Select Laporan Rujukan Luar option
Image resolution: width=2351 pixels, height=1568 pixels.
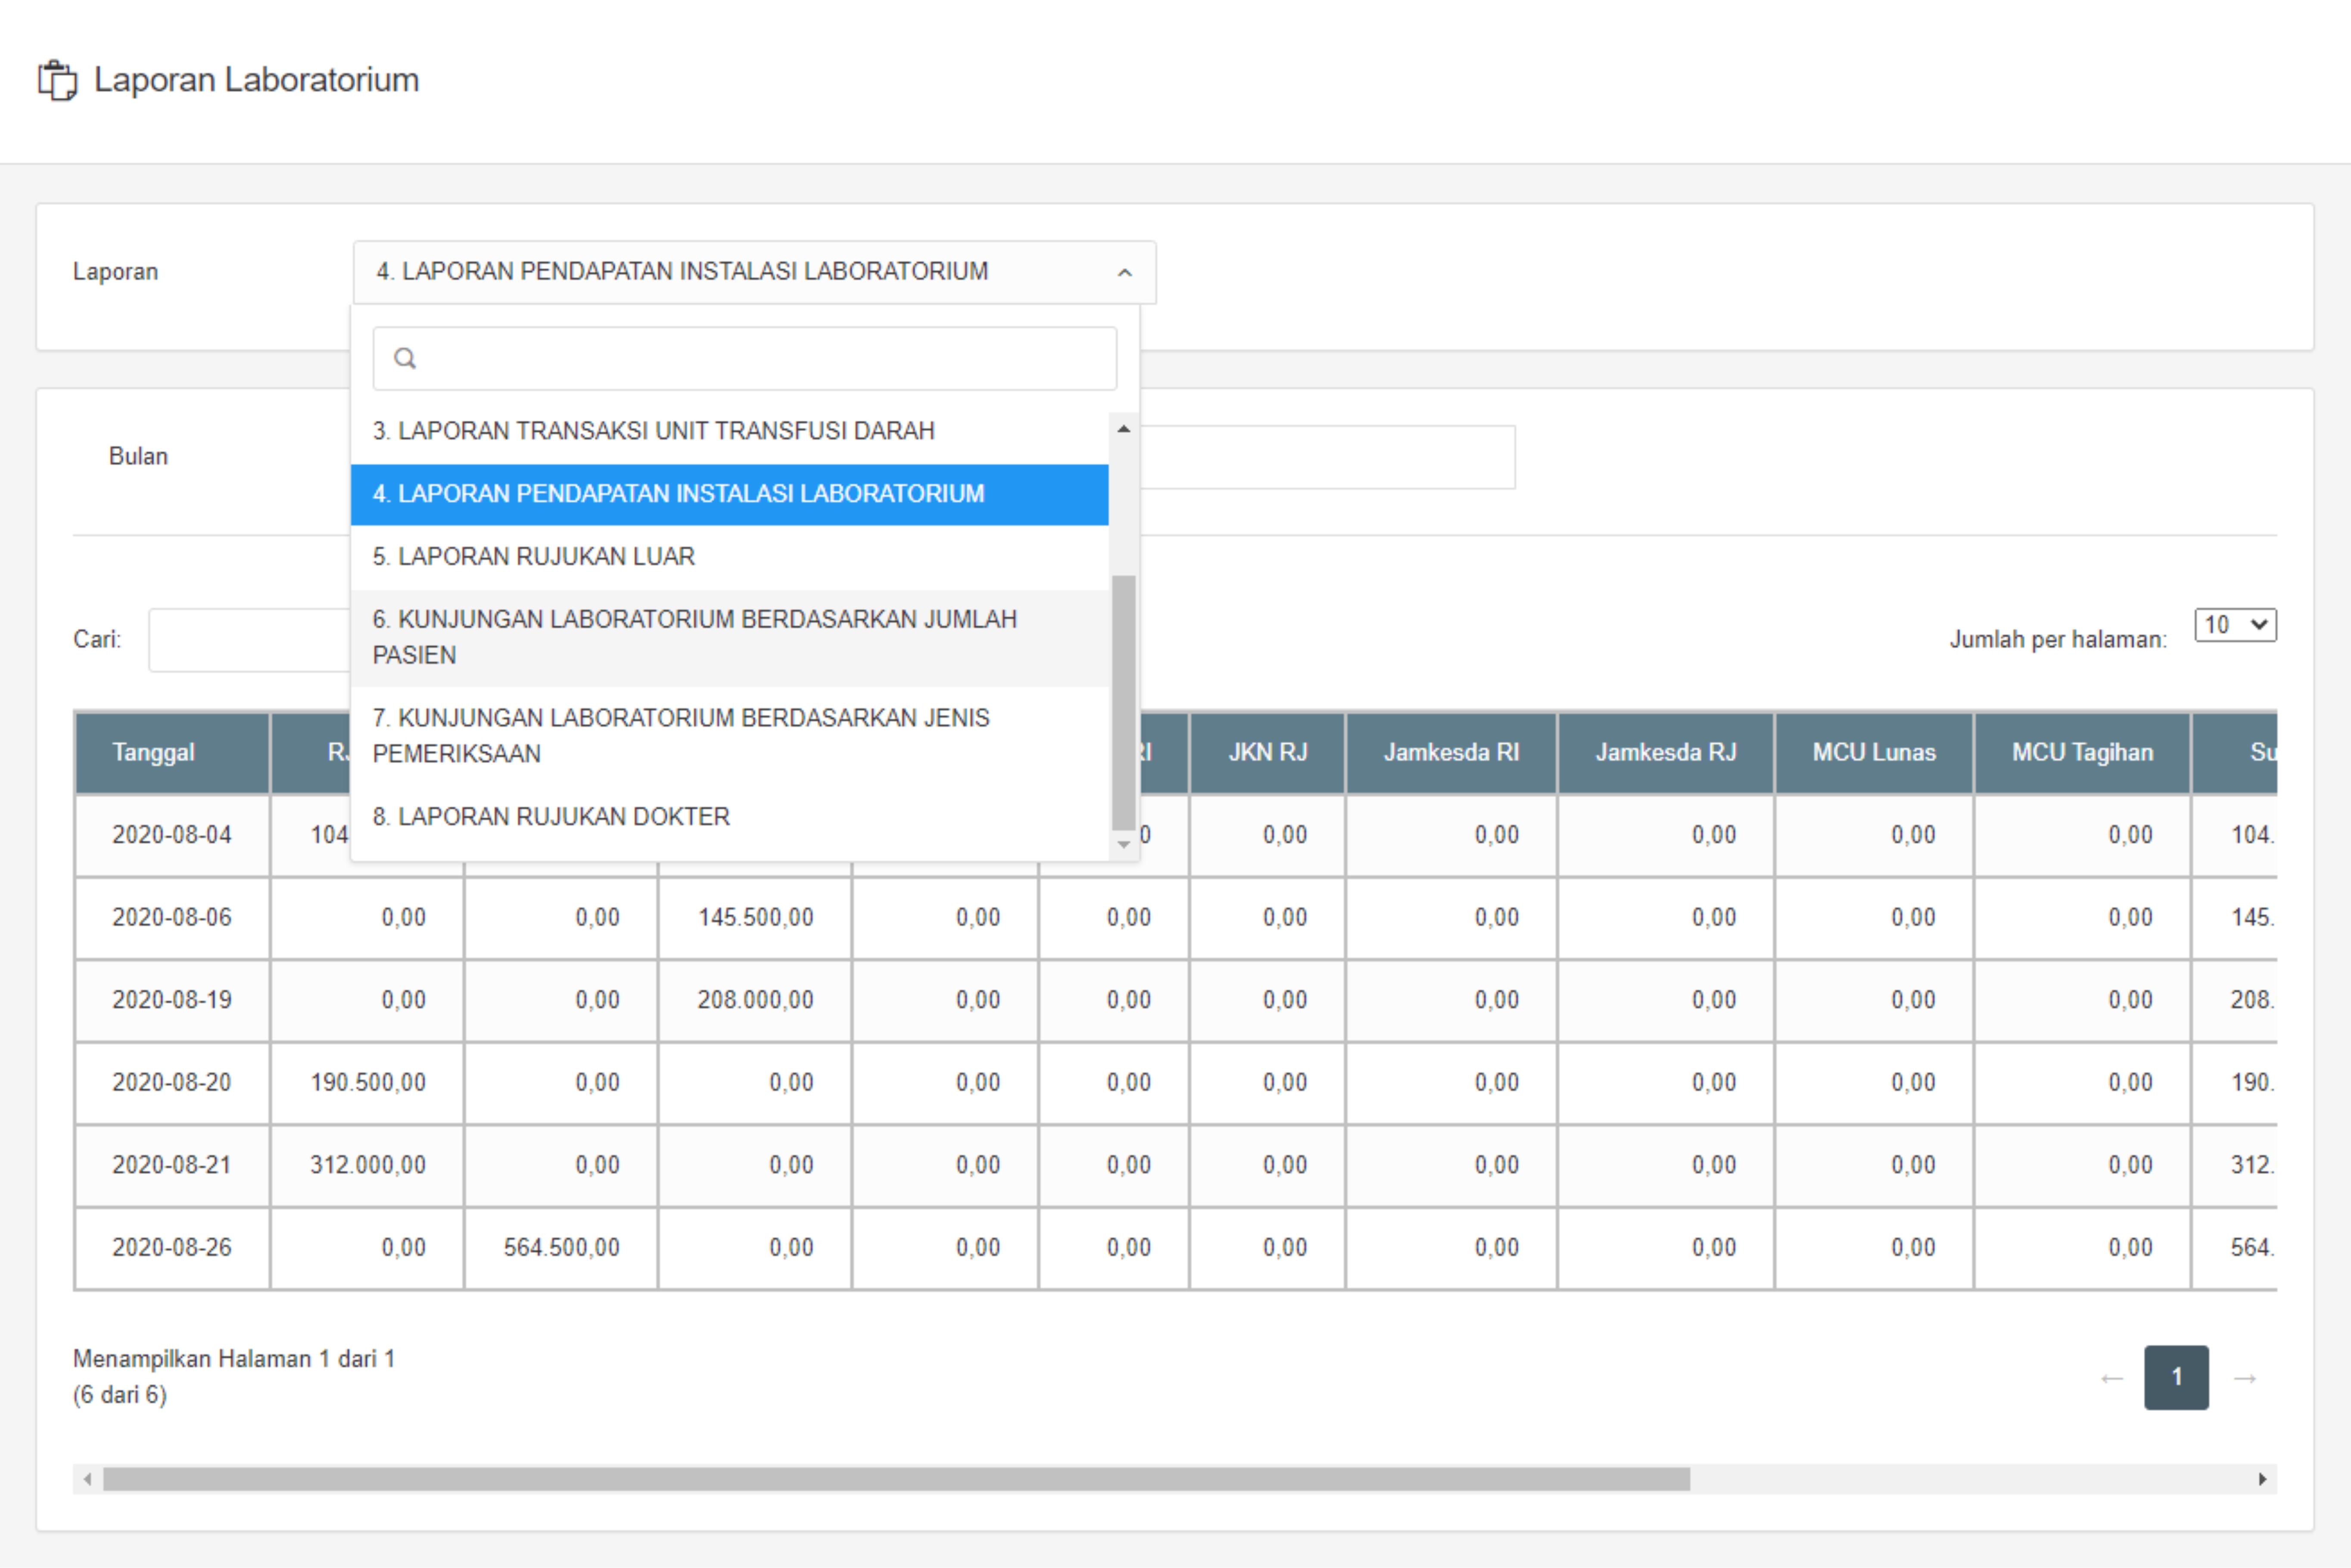[533, 556]
